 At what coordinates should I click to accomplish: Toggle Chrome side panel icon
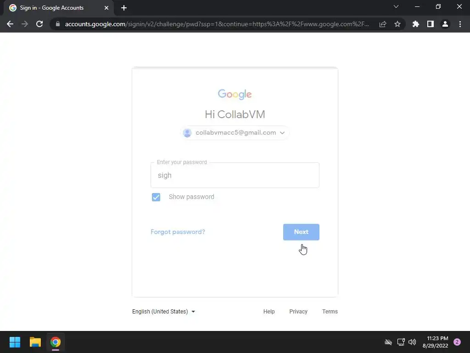pos(431,24)
